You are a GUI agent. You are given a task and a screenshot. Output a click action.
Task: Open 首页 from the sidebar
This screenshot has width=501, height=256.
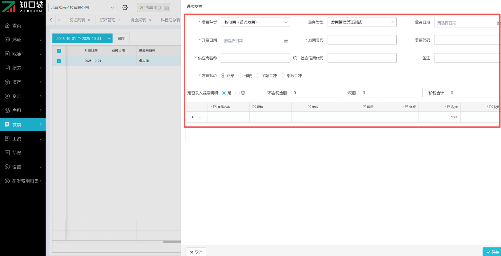(17, 26)
